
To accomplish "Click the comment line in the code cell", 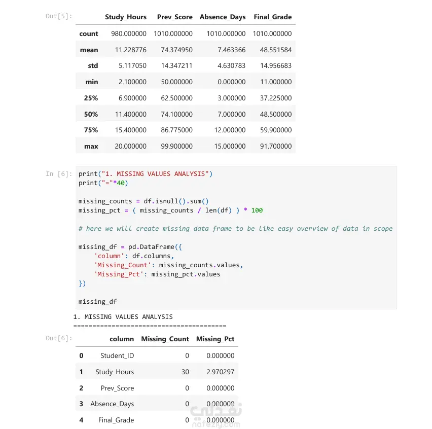I will pos(236,228).
